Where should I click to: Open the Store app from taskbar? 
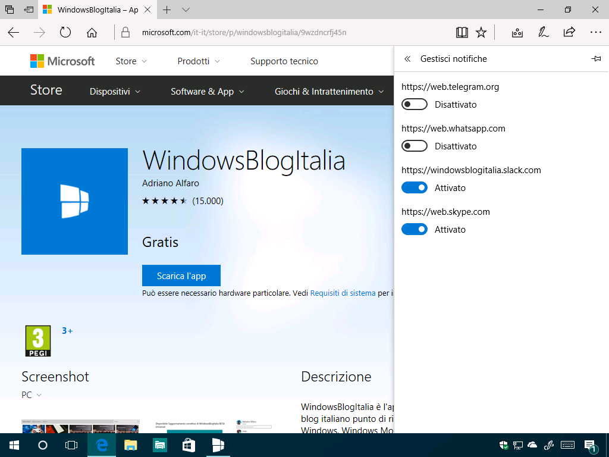click(x=189, y=445)
